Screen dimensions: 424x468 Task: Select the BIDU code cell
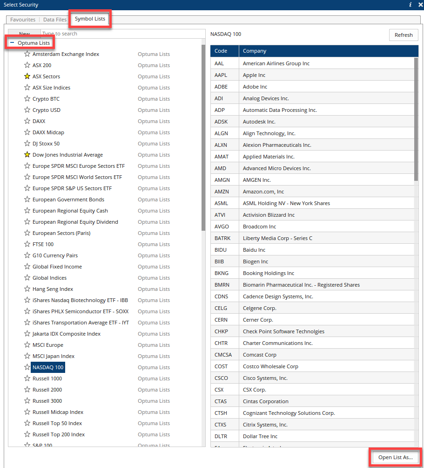(x=225, y=250)
